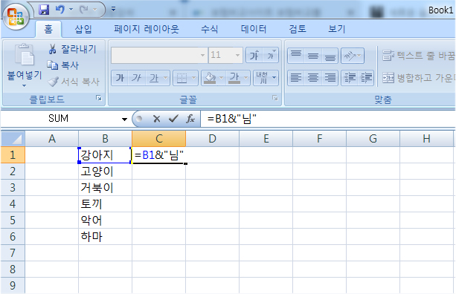Switch to the 수식 tab
Image resolution: width=456 pixels, height=294 pixels.
click(209, 29)
